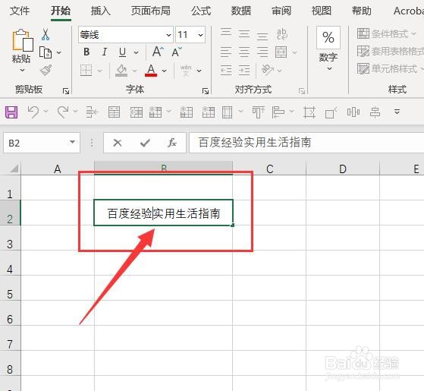The height and width of the screenshot is (391, 424).
Task: Launch the 字体 font settings dialog
Action: click(x=206, y=91)
